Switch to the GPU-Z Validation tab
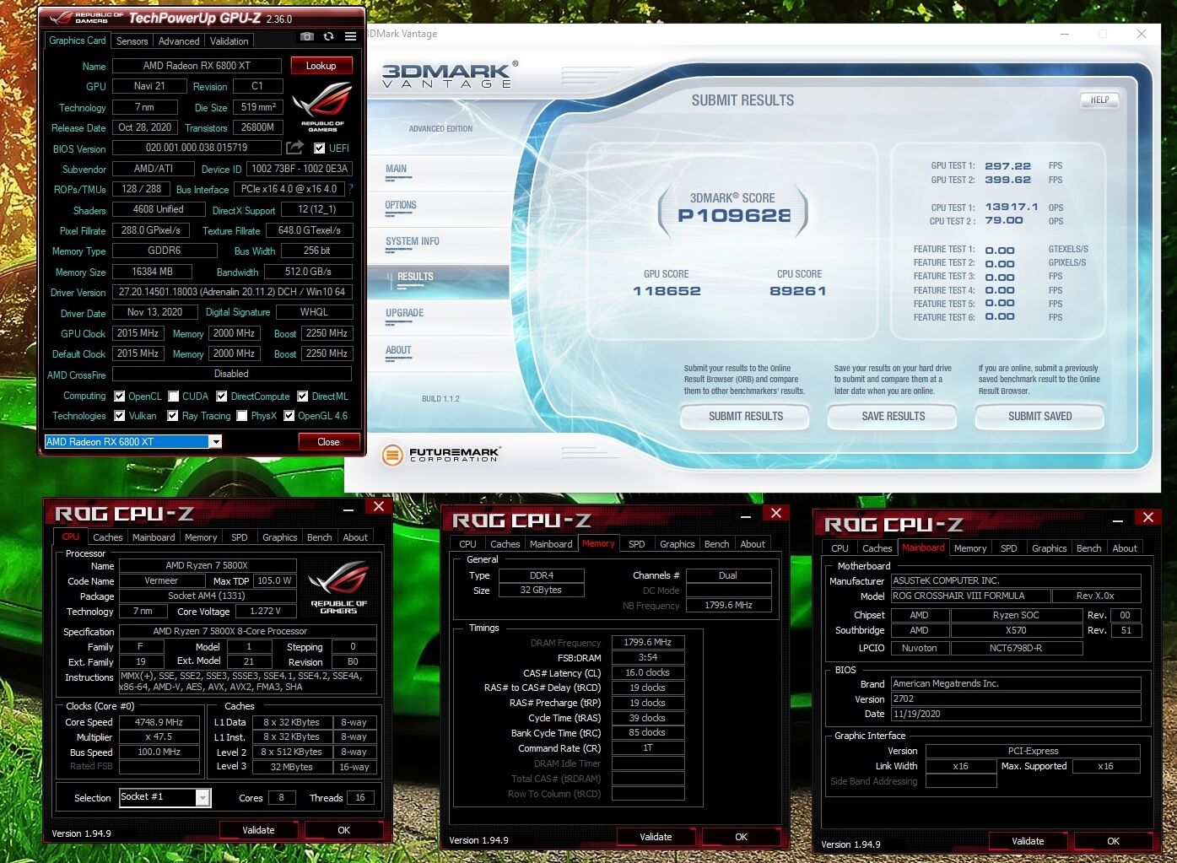 [x=229, y=40]
